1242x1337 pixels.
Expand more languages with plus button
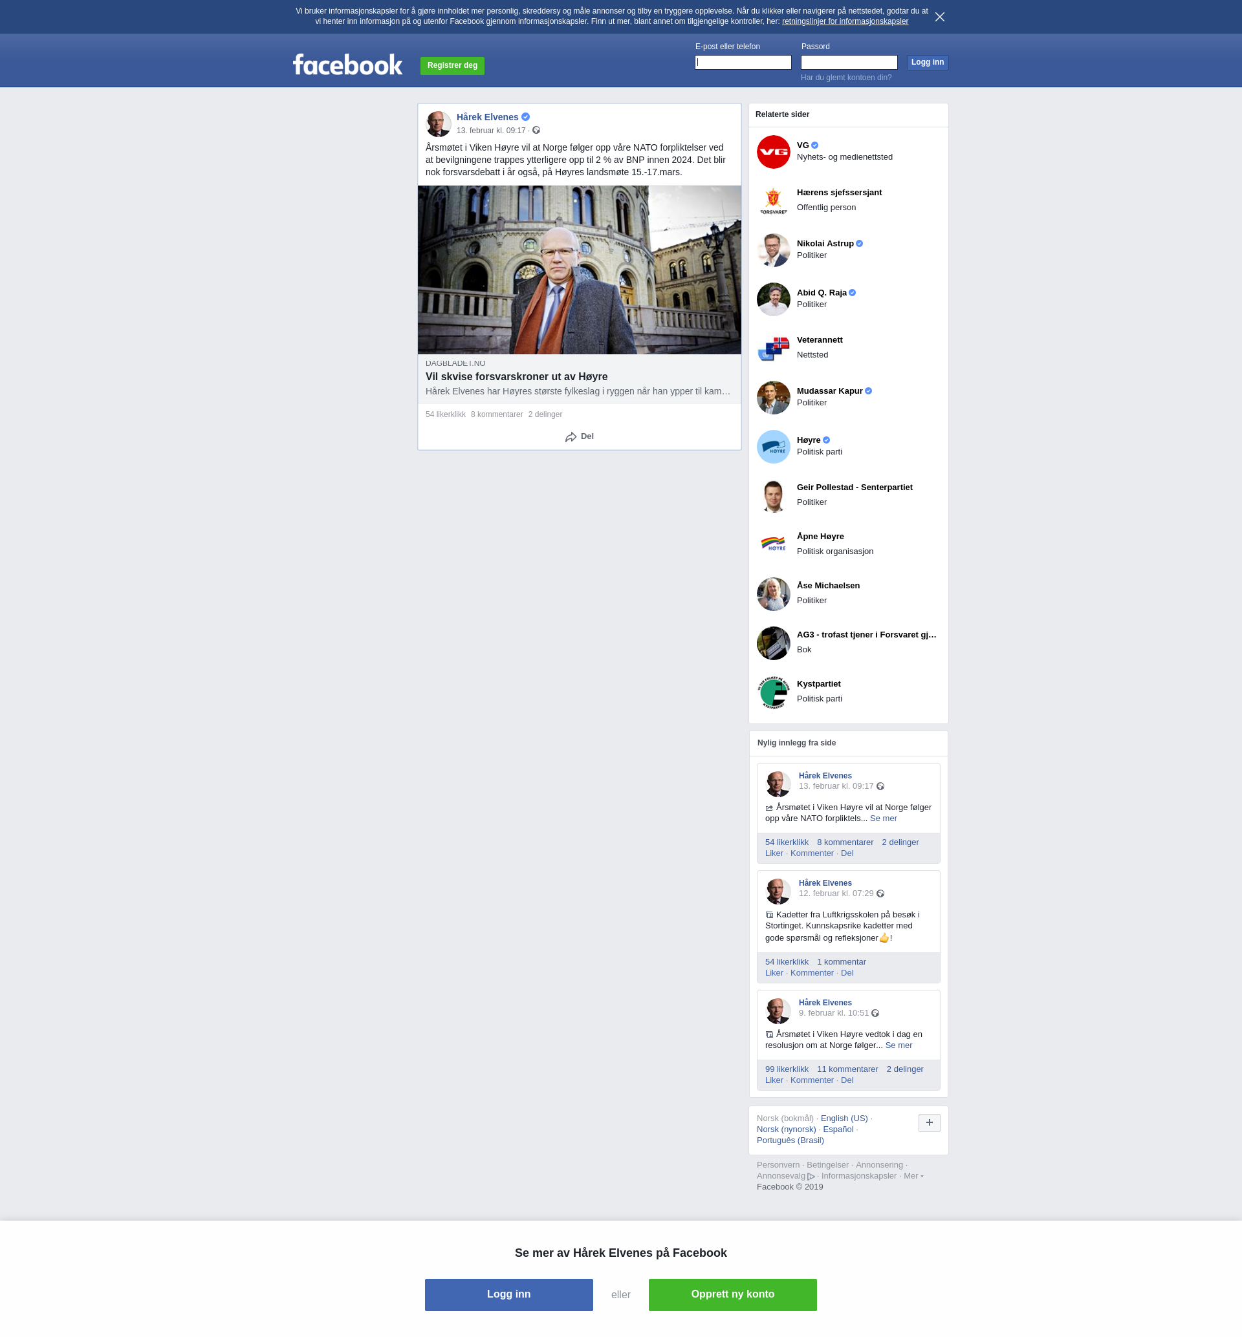[929, 1122]
